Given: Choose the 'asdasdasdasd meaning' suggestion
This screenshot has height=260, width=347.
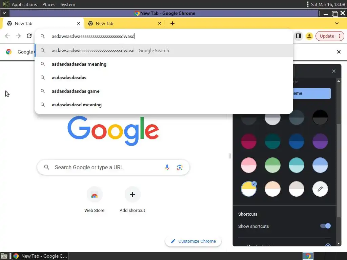Looking at the screenshot, I should pos(164,105).
